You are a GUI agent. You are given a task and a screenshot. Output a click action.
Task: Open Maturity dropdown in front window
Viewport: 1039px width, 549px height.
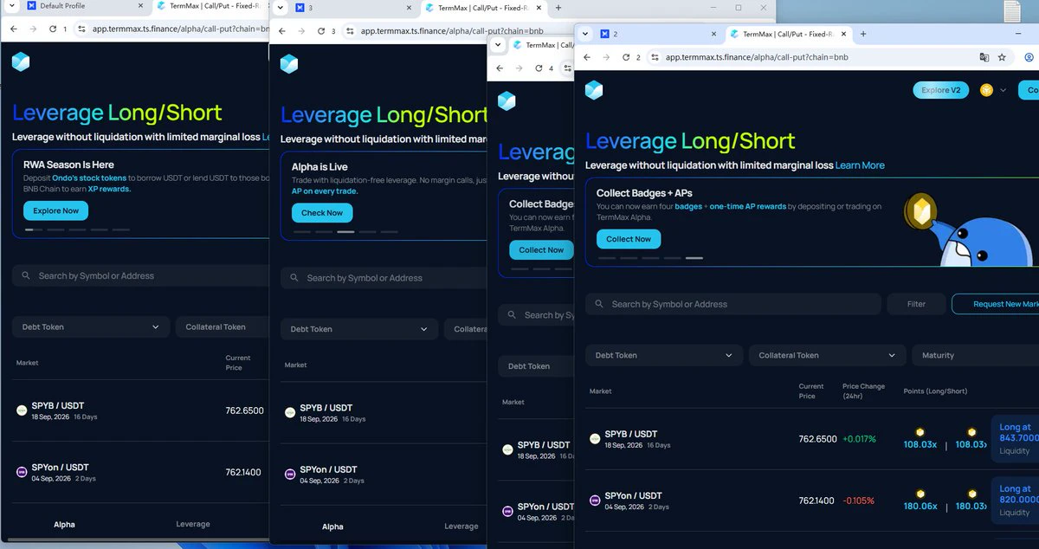tap(975, 355)
